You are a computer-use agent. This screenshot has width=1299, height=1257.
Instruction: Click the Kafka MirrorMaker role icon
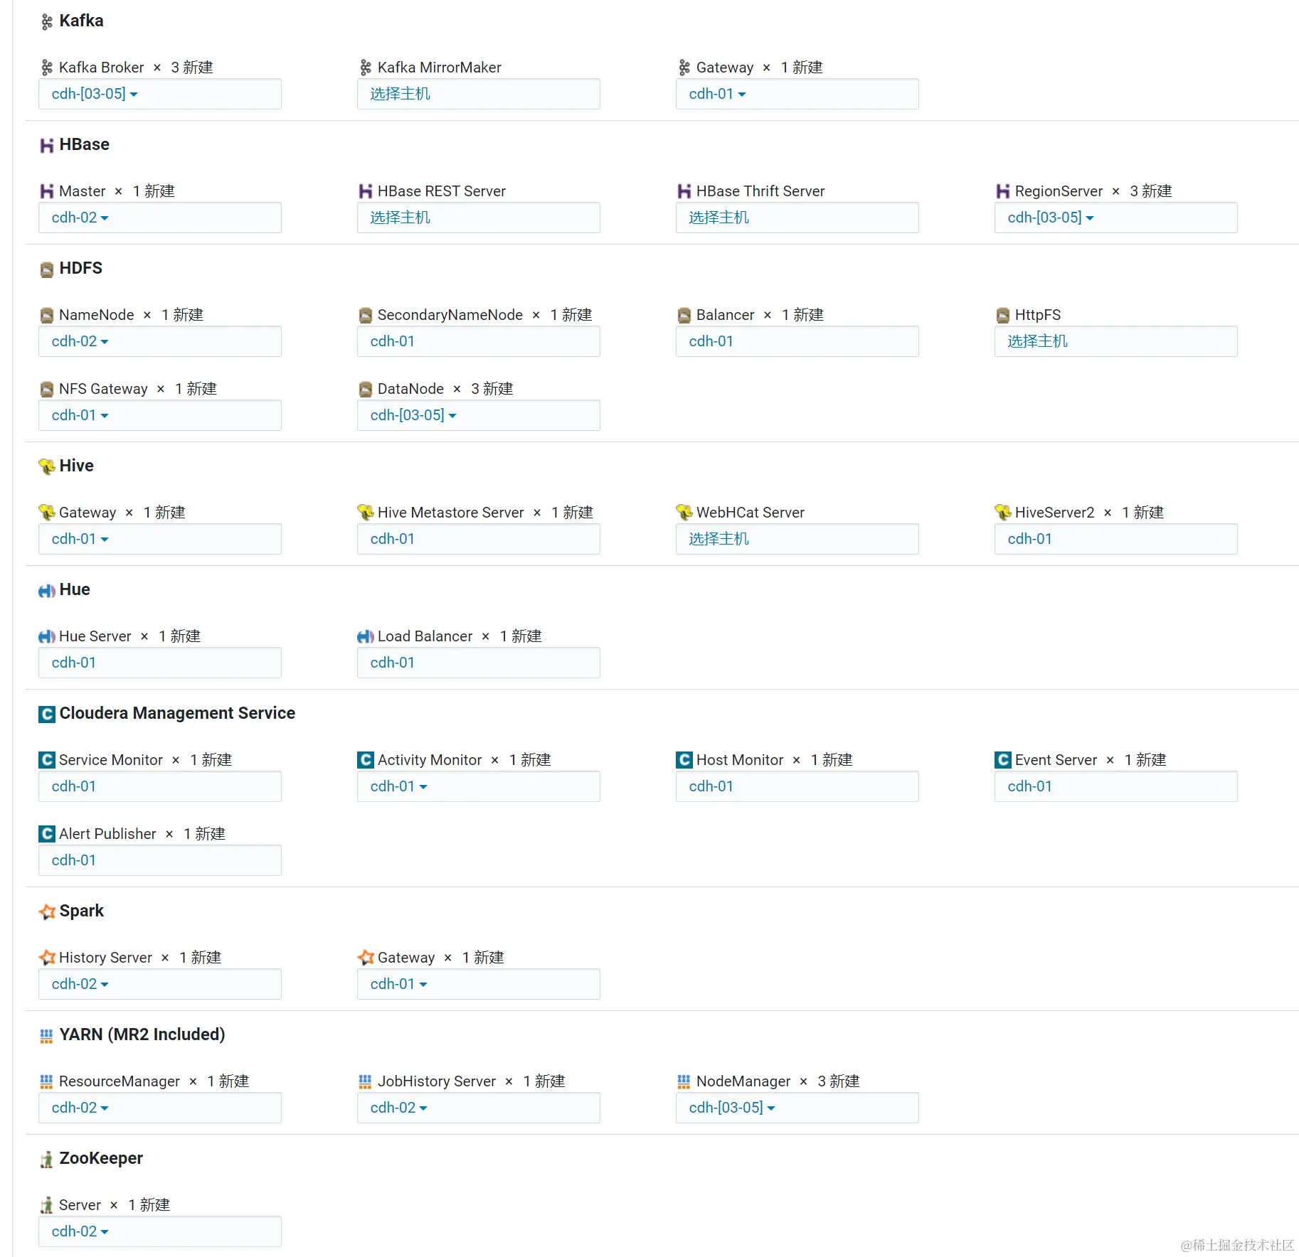pyautogui.click(x=366, y=68)
